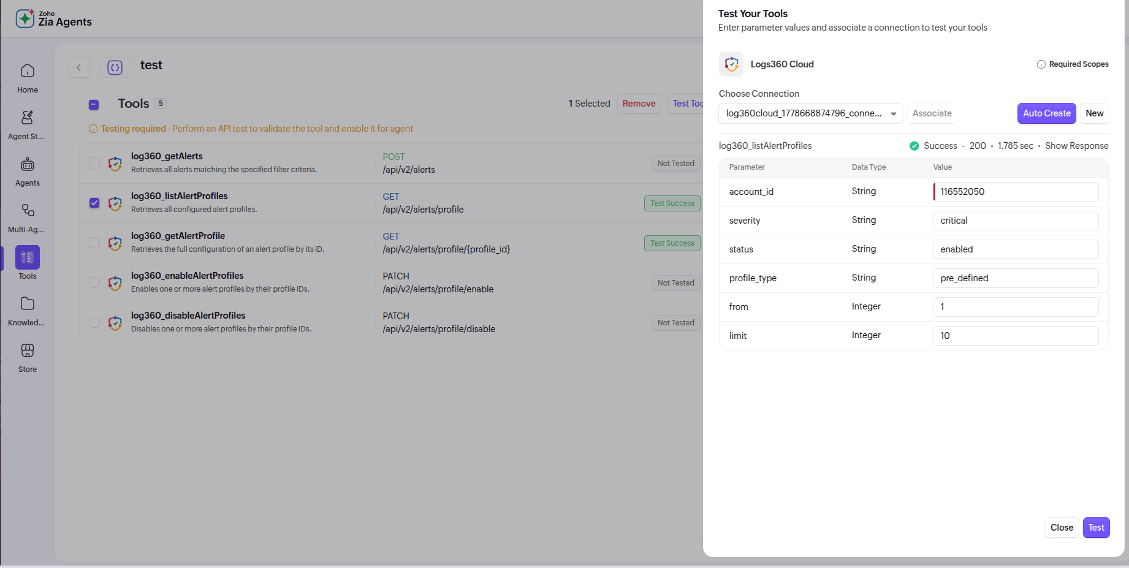The width and height of the screenshot is (1129, 568).
Task: Click the severity value field
Action: coord(1016,221)
